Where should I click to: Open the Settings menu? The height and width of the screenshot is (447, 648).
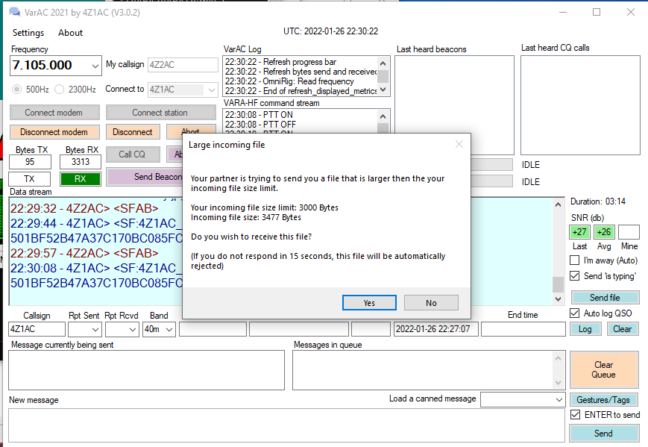pyautogui.click(x=28, y=33)
